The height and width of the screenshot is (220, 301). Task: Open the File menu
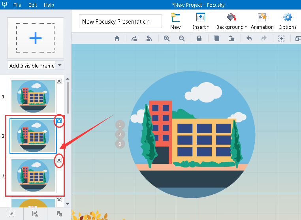click(x=17, y=5)
